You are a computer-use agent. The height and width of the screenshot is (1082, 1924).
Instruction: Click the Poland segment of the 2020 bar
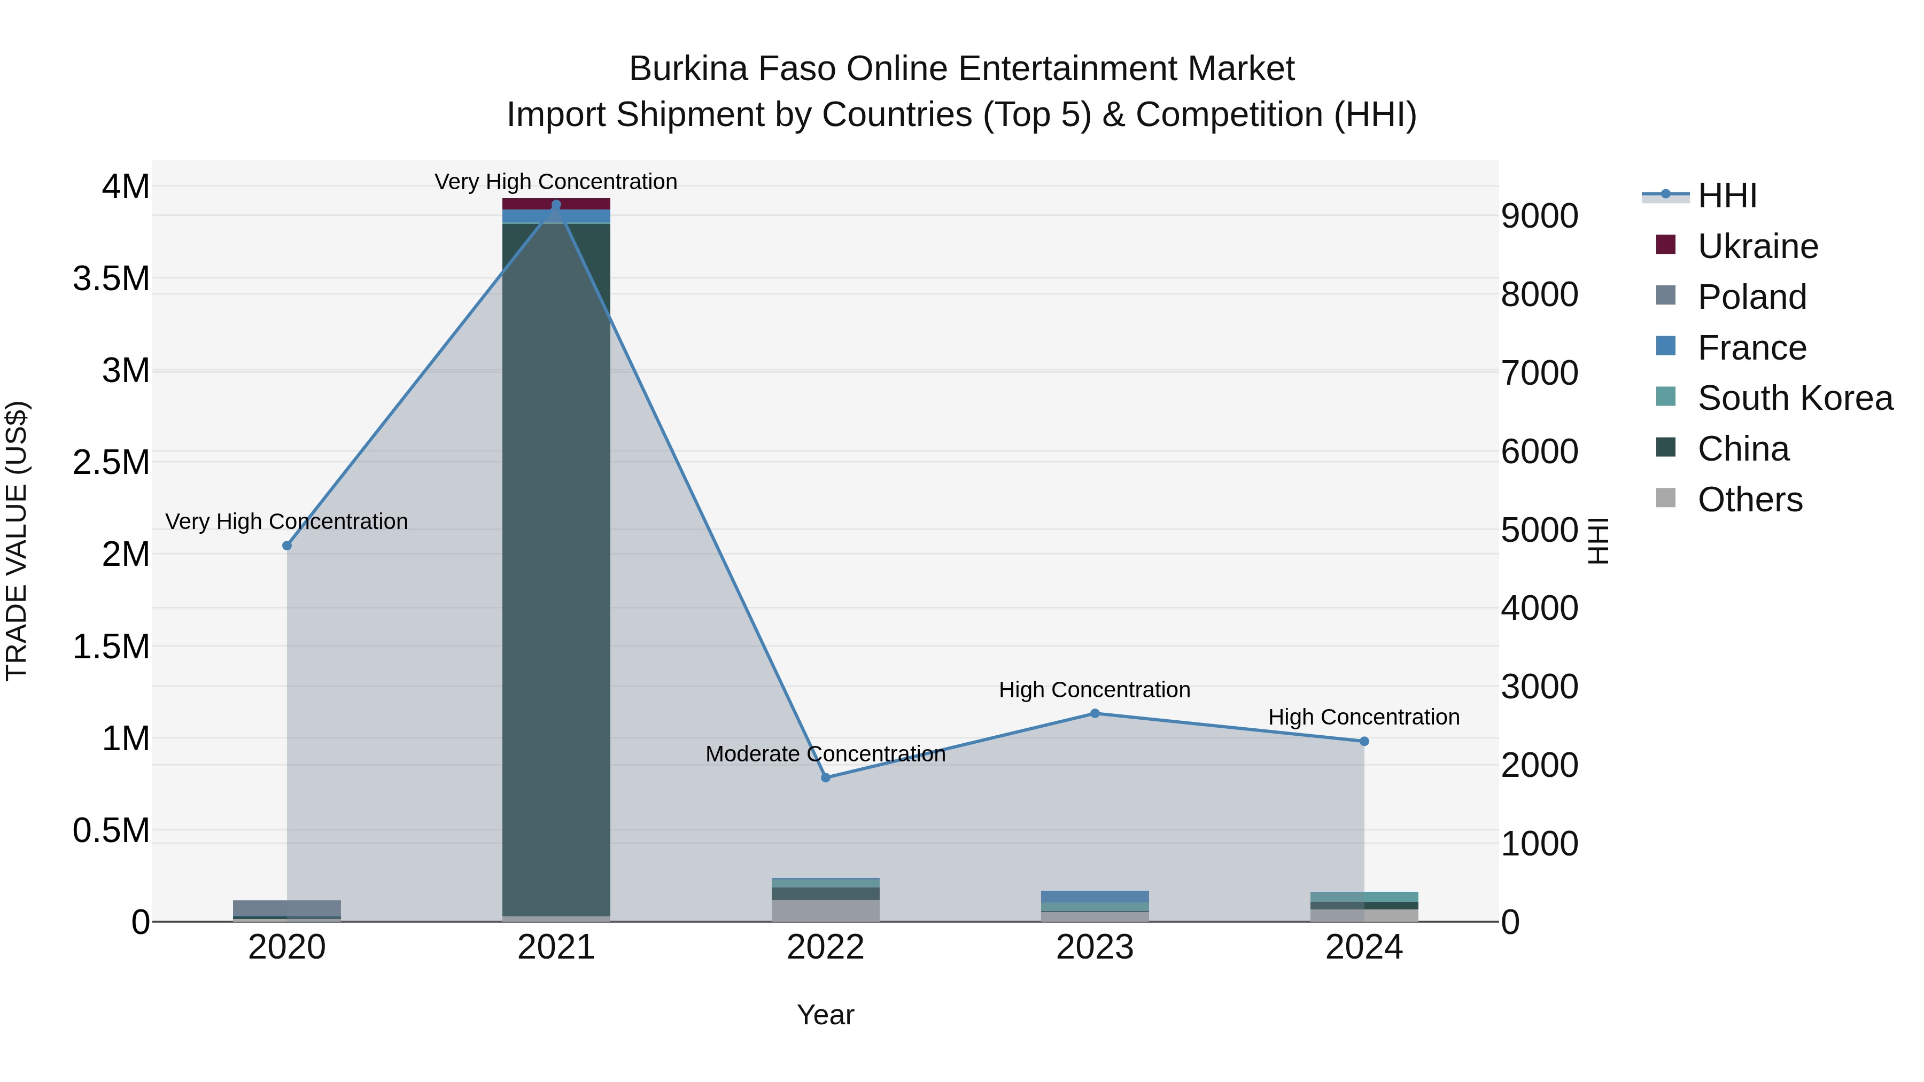pyautogui.click(x=287, y=908)
